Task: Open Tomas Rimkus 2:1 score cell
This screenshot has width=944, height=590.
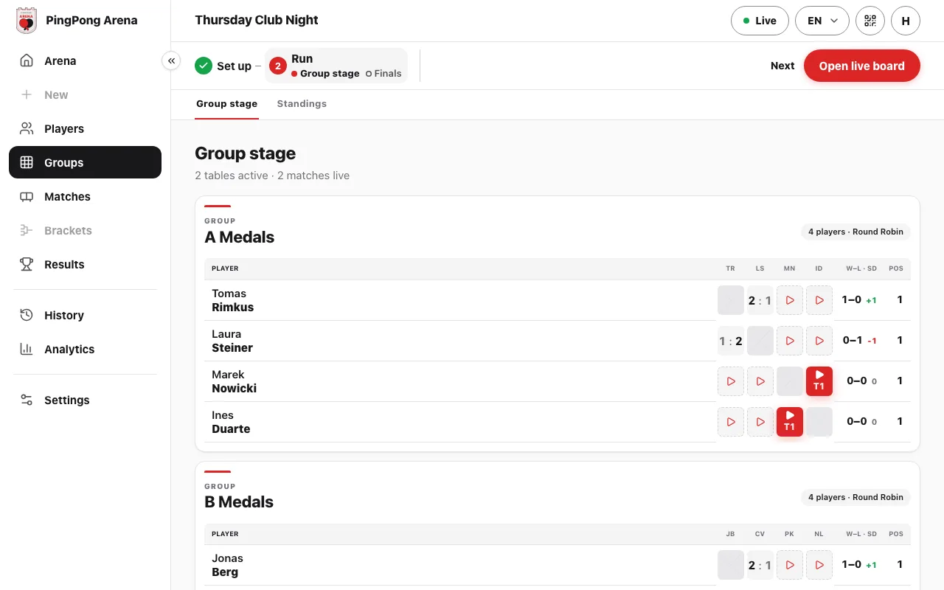Action: (760, 300)
